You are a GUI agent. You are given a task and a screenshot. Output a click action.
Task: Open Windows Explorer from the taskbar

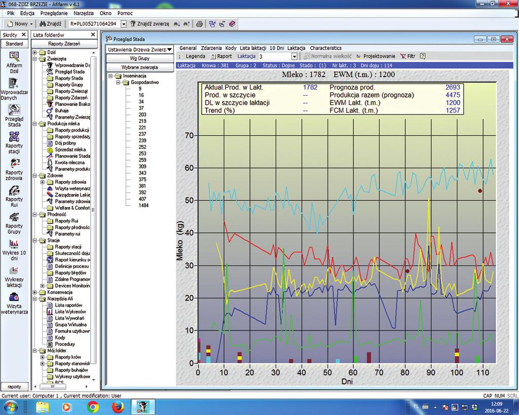[x=43, y=407]
